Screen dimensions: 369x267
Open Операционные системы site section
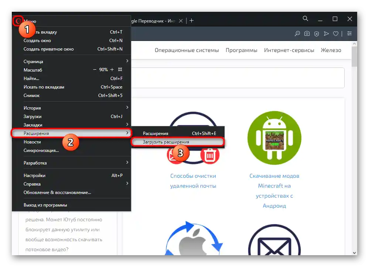pyautogui.click(x=187, y=50)
